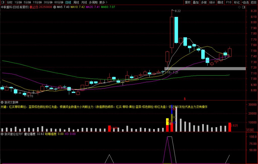Click the 返回 back button

point(253,2)
